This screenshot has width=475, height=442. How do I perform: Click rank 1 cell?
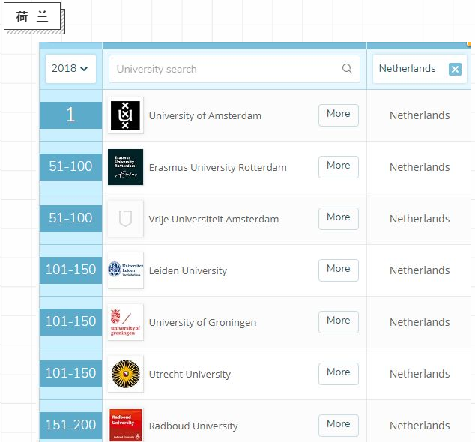[70, 115]
